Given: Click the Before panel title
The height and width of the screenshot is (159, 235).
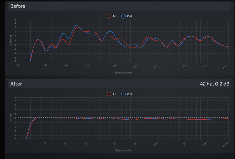Looking at the screenshot, I should click(x=18, y=6).
